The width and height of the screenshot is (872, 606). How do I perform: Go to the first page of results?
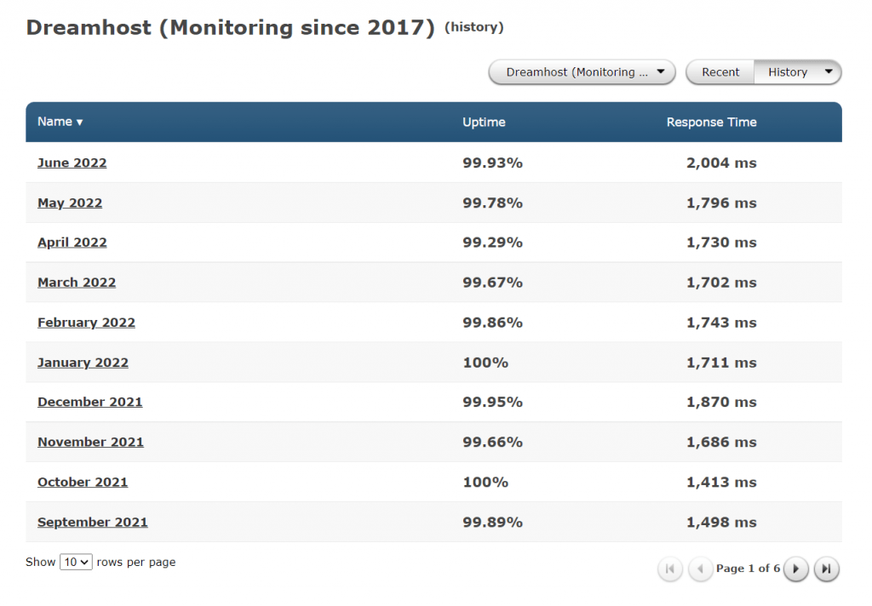point(670,569)
